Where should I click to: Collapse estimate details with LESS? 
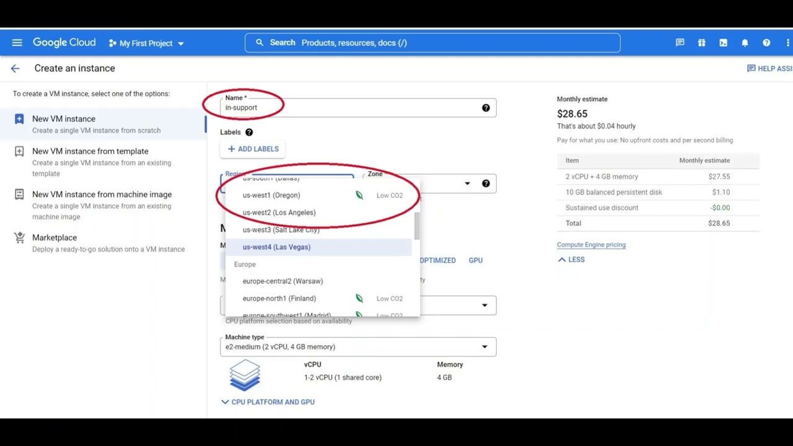571,260
